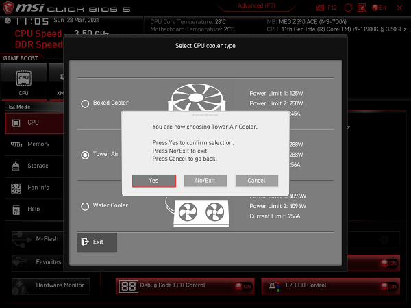The image size is (411, 308).
Task: Open the Storage section in sidebar
Action: tap(32, 166)
